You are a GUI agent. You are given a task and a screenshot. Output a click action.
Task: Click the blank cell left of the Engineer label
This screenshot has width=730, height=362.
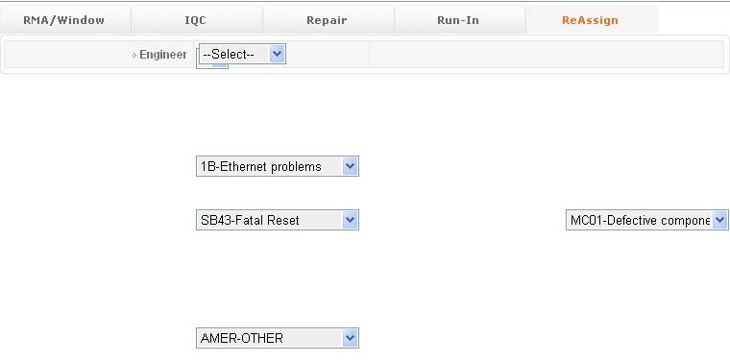point(68,55)
